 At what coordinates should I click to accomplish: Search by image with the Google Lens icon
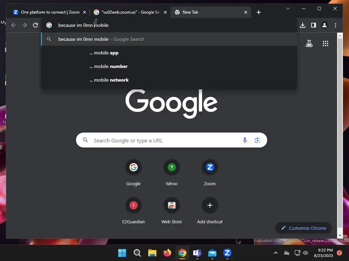[x=257, y=140]
